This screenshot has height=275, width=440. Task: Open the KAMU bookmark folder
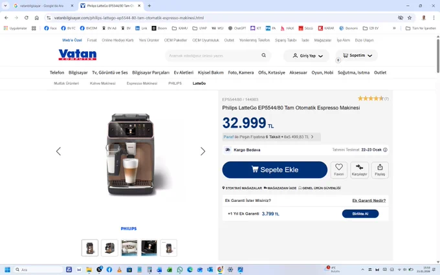tap(180, 28)
